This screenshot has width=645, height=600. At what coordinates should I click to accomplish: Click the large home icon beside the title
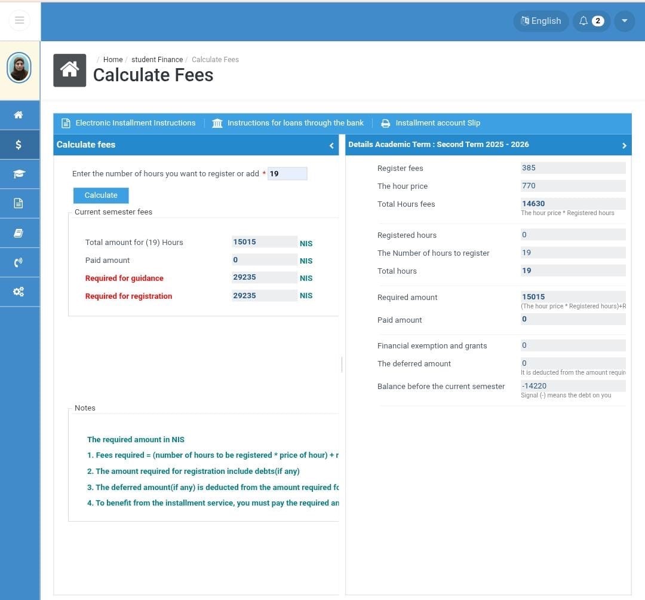click(x=69, y=71)
